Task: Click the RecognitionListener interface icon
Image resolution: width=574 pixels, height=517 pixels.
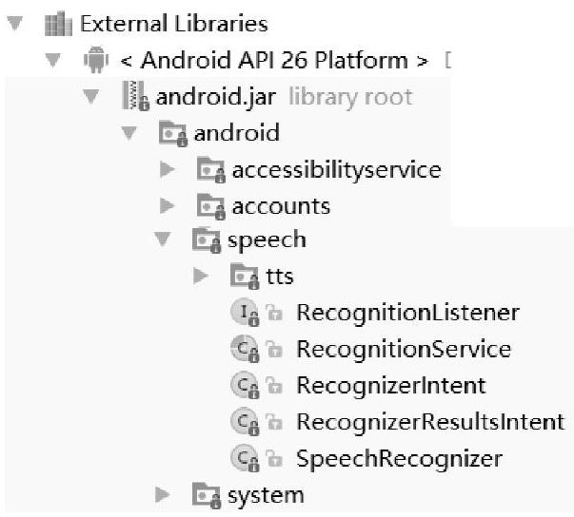Action: click(x=243, y=312)
